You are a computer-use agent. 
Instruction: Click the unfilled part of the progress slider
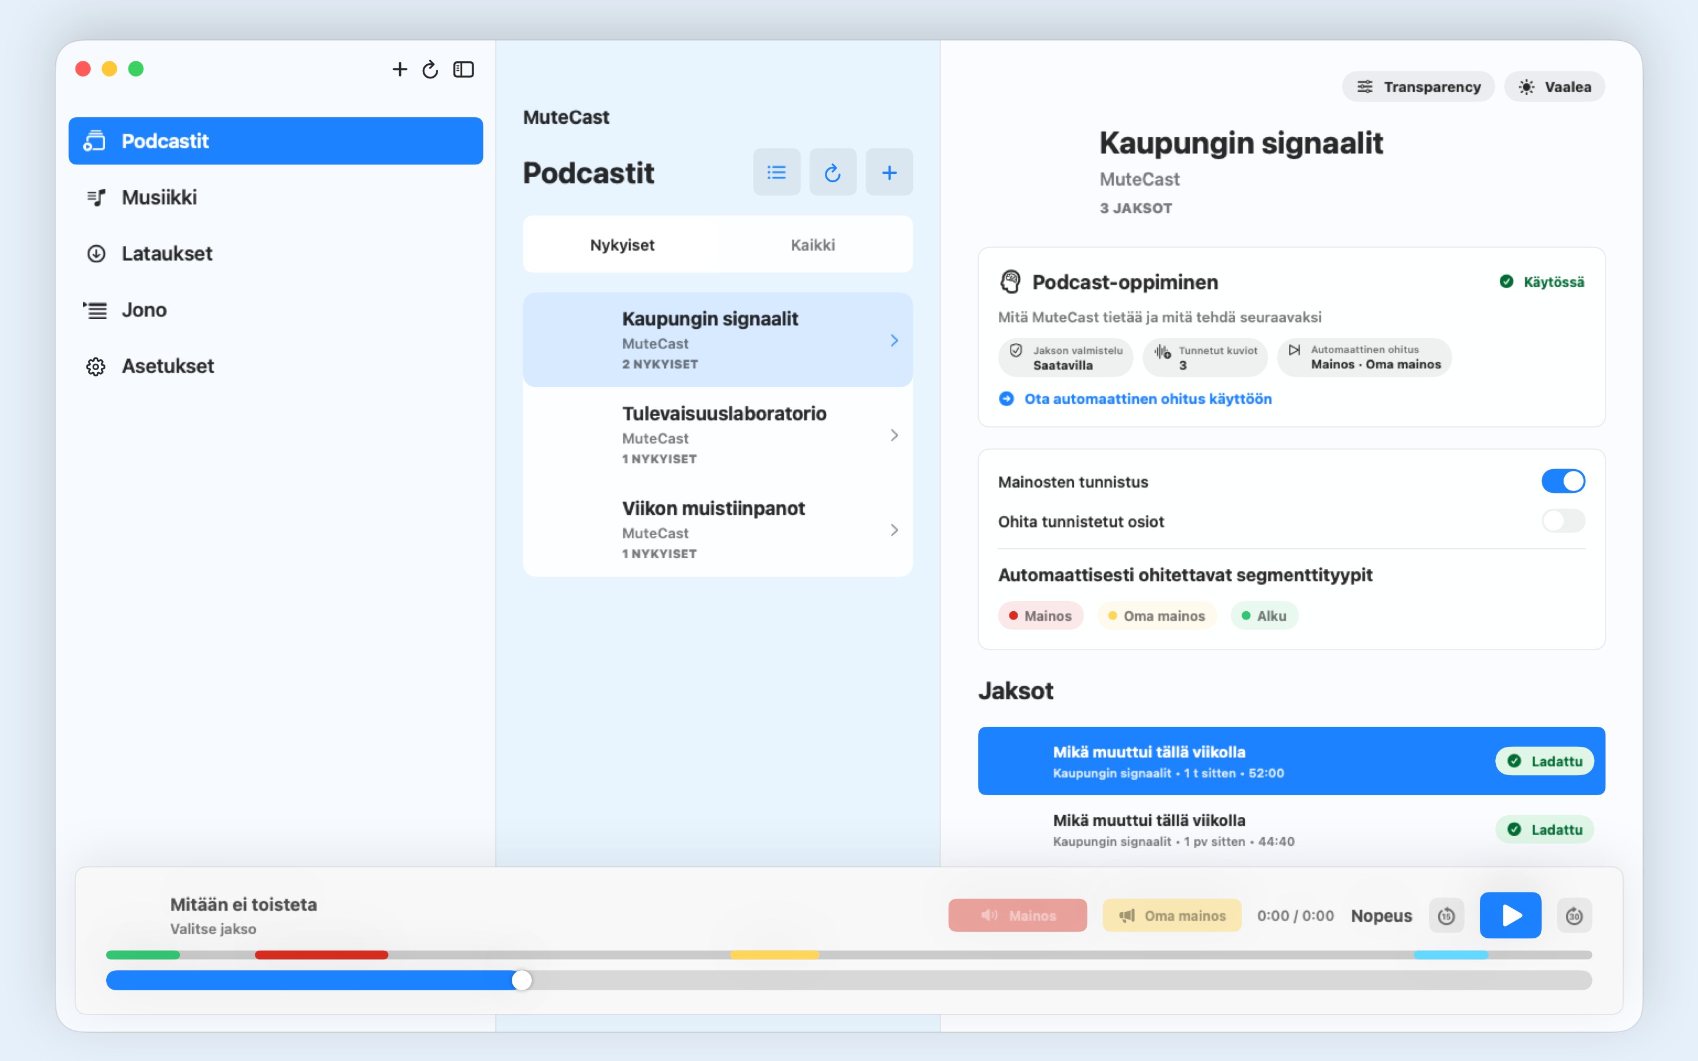(1062, 980)
